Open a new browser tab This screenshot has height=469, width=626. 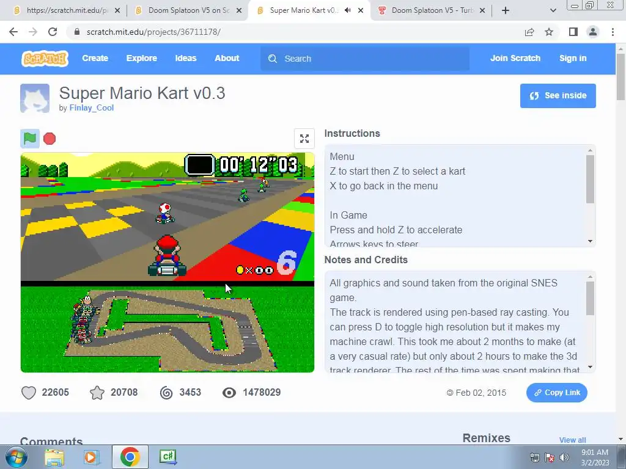tap(506, 10)
